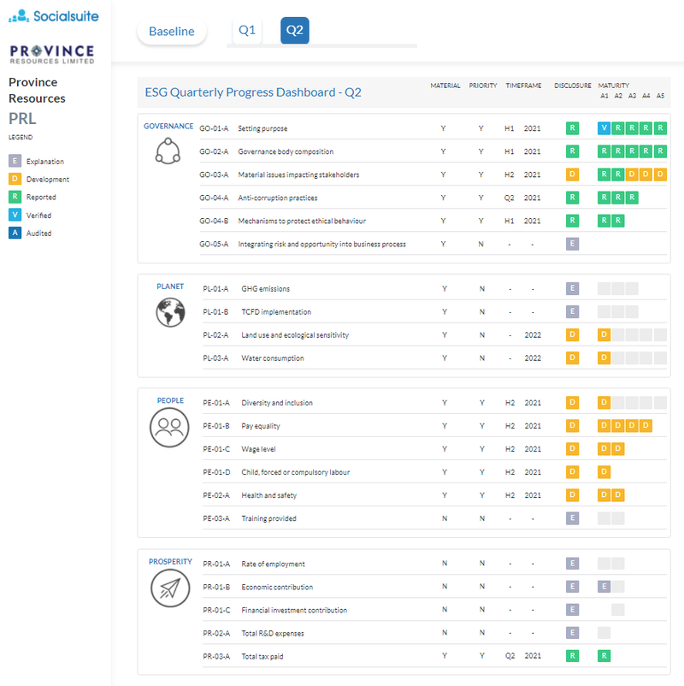
Task: Switch to the Q1 tab
Action: coord(247,30)
